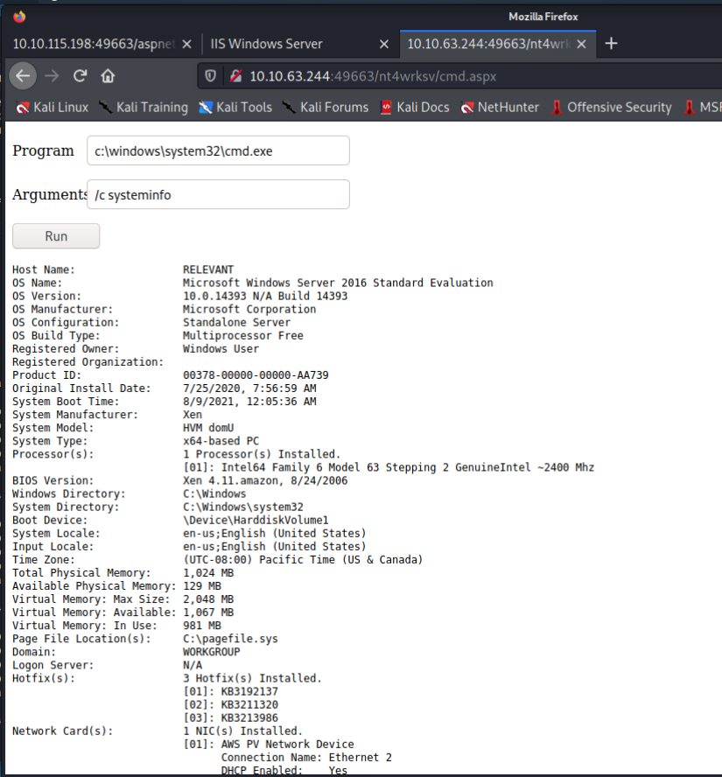Open the Kali Training bookmark
This screenshot has width=722, height=777.
tap(144, 108)
